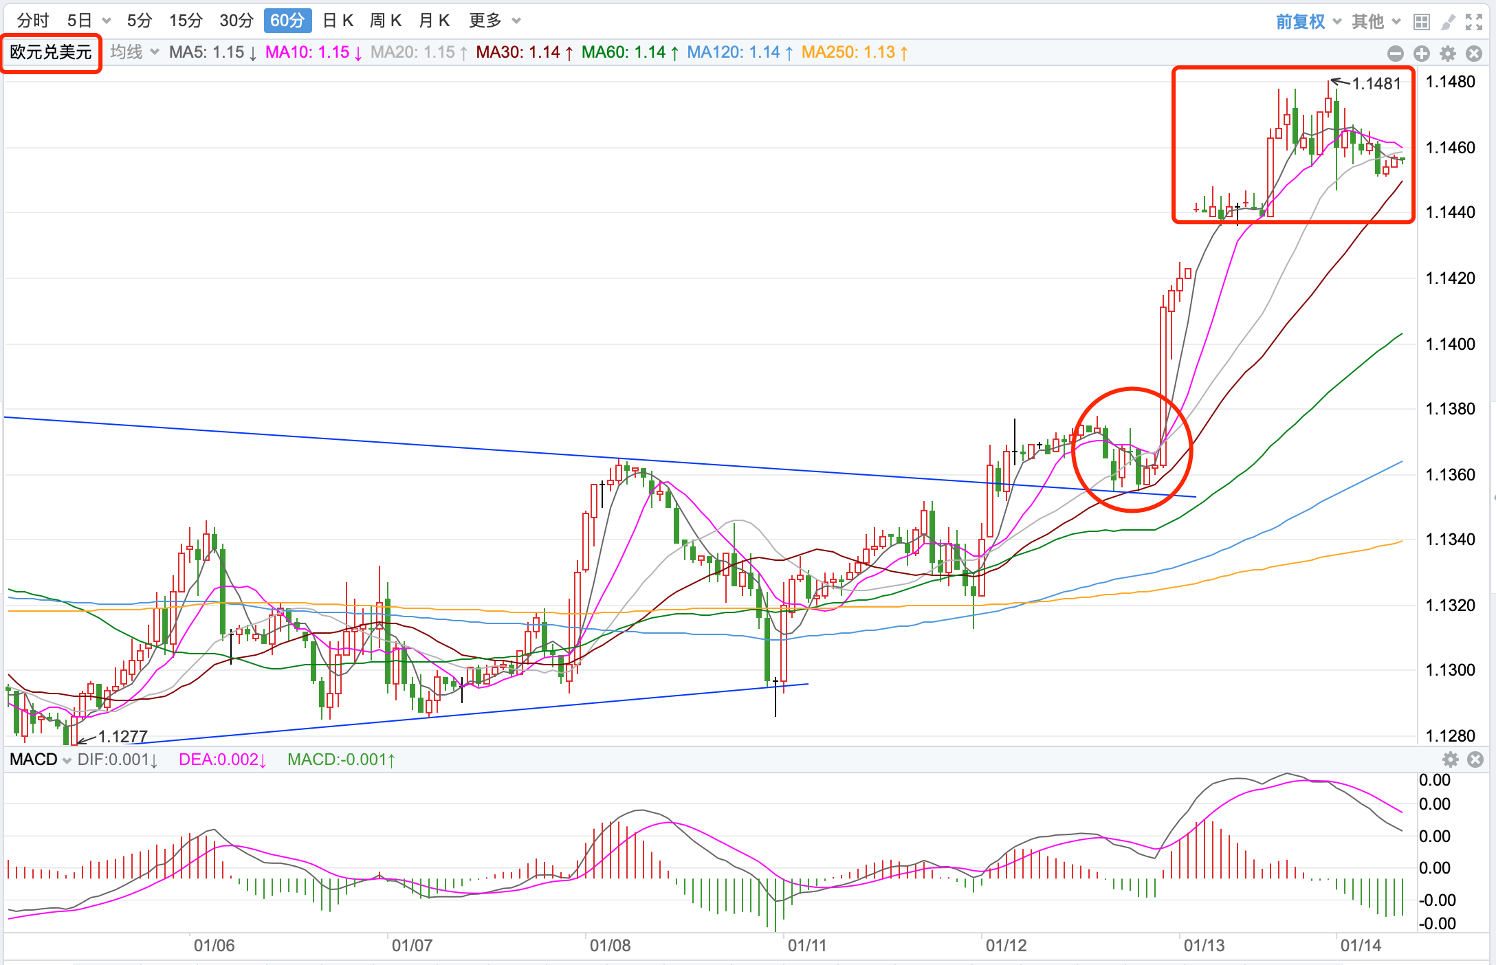Zoom out with the minus circle icon

pyautogui.click(x=1396, y=54)
